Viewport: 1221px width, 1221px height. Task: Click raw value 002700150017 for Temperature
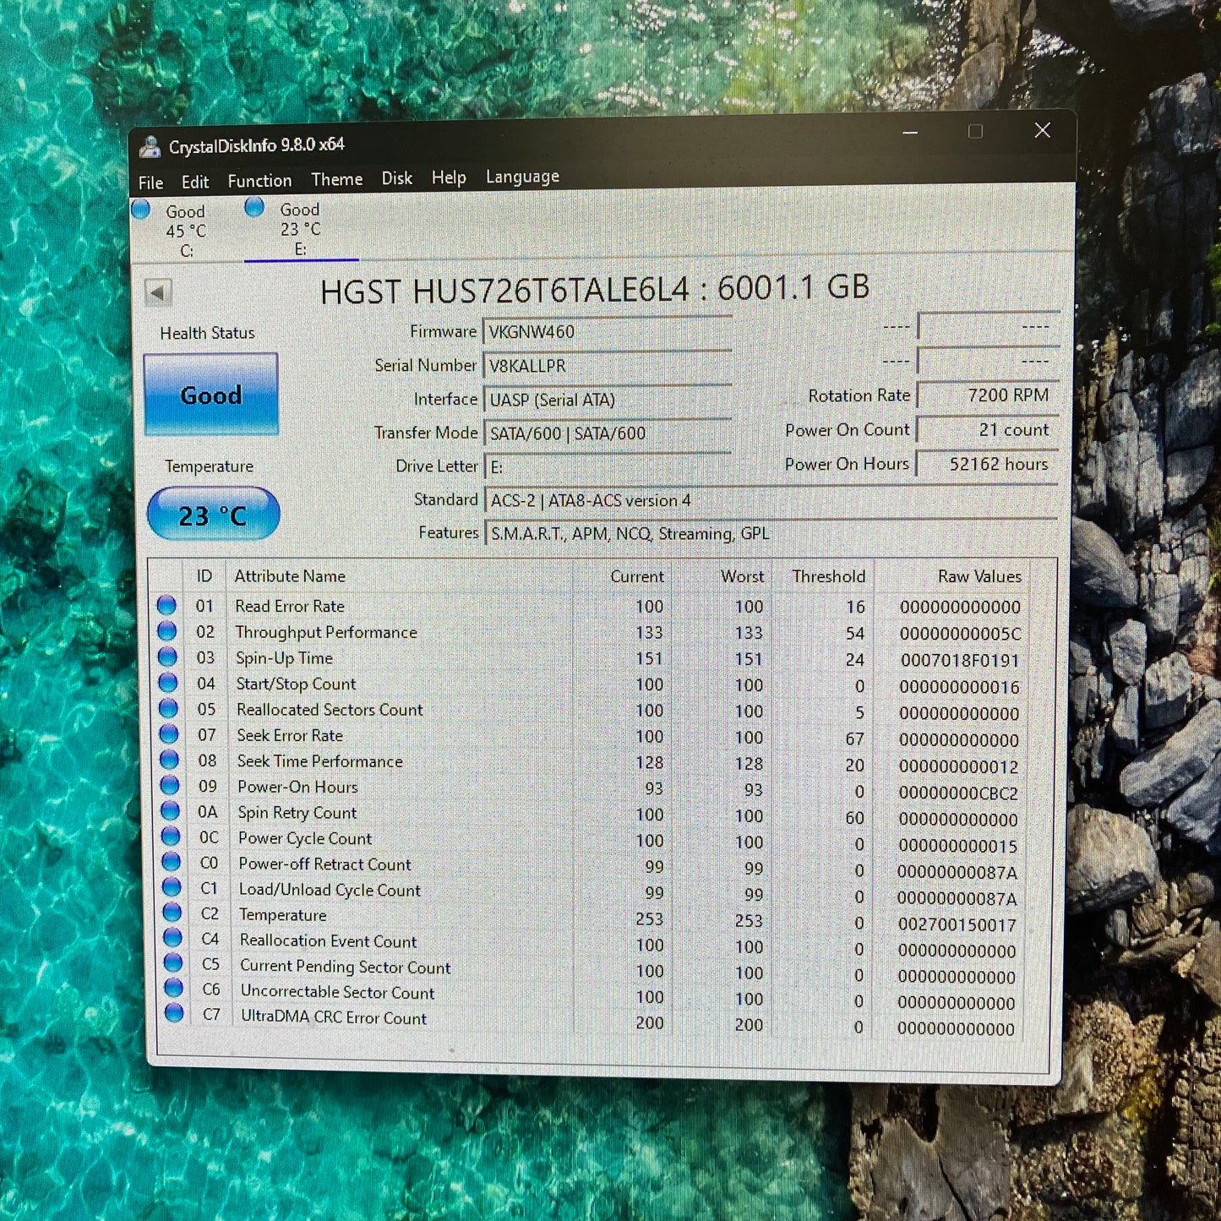pos(957,925)
